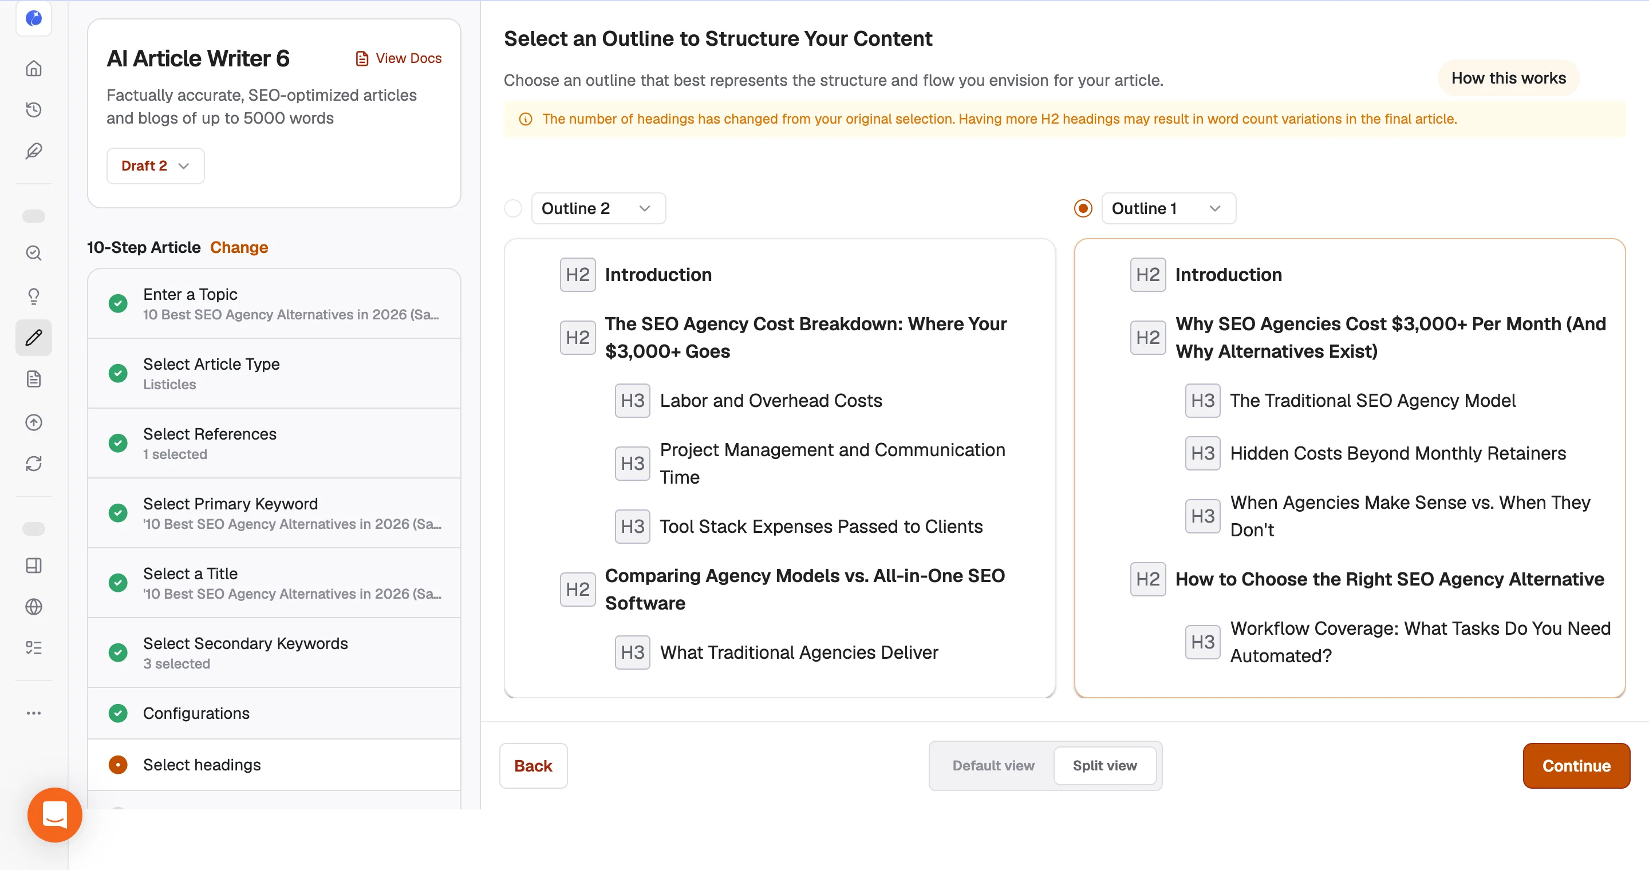Screen dimensions: 1649x870
Task: Click 'Project Management and Communication Time'
Action: tap(832, 464)
